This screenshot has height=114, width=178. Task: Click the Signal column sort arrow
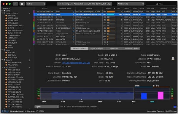pos(115,9)
